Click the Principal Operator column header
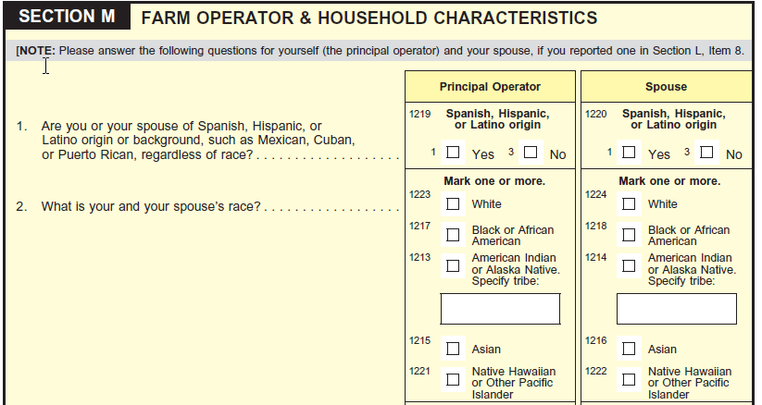 490,87
